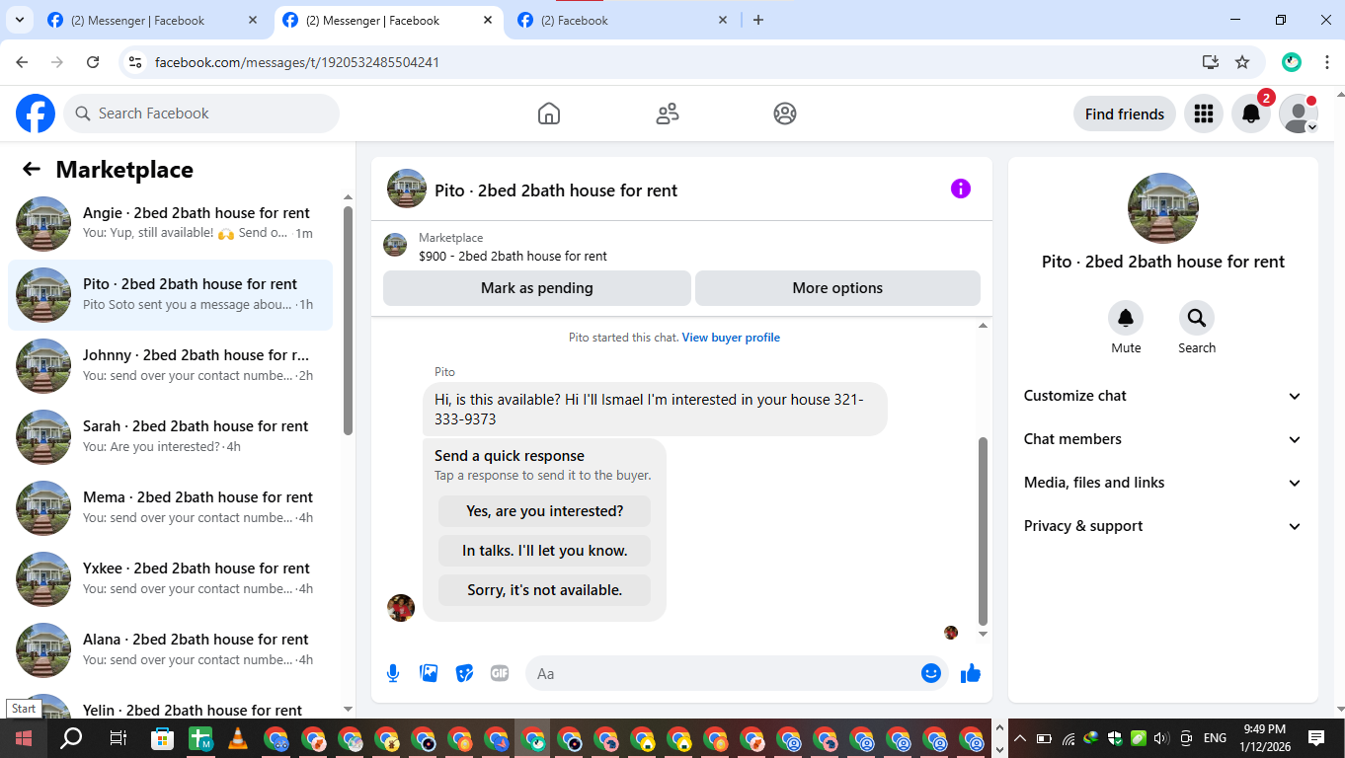Mute this Pito chat

[1126, 318]
